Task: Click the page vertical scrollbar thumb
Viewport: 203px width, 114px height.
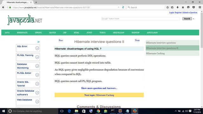Action: (202, 30)
